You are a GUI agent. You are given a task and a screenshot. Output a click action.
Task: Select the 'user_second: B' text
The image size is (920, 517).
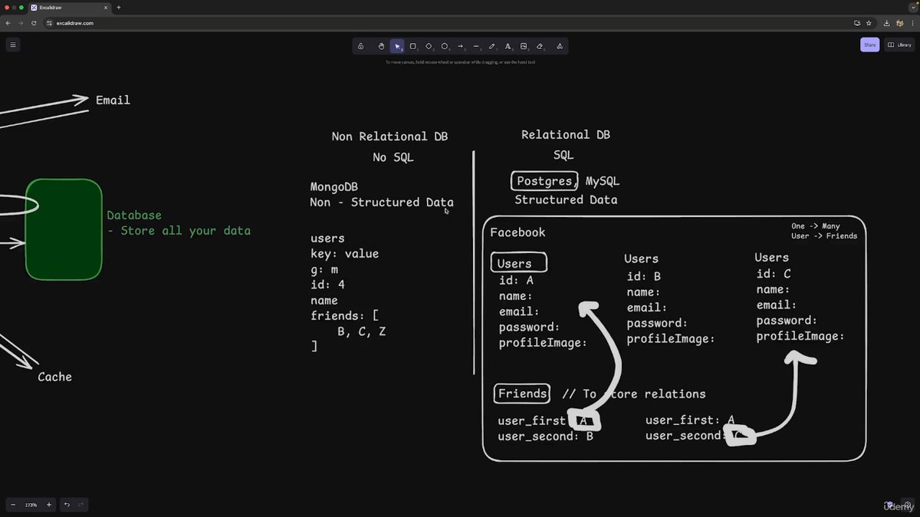click(x=545, y=436)
